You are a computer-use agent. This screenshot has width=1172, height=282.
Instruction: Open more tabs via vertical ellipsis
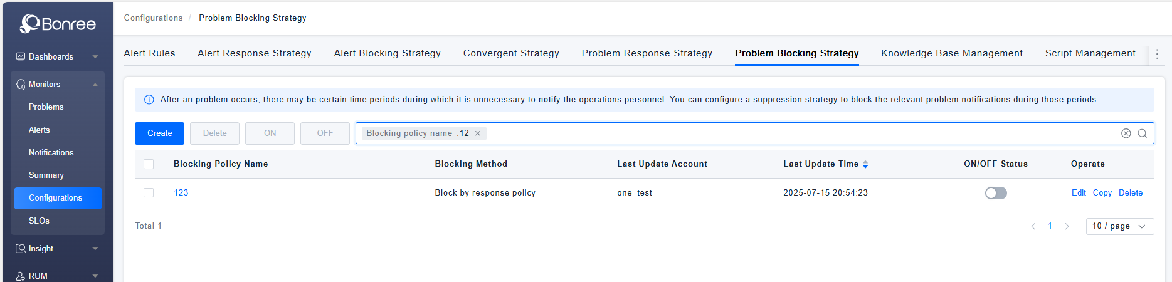click(x=1157, y=54)
